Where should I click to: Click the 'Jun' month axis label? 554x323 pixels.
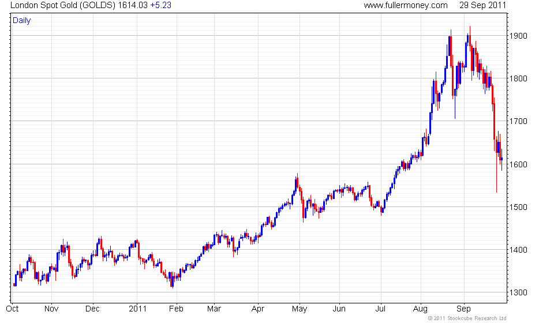tap(339, 309)
